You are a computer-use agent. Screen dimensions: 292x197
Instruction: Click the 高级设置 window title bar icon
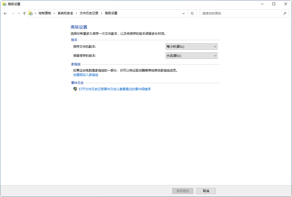click(x=4, y=4)
